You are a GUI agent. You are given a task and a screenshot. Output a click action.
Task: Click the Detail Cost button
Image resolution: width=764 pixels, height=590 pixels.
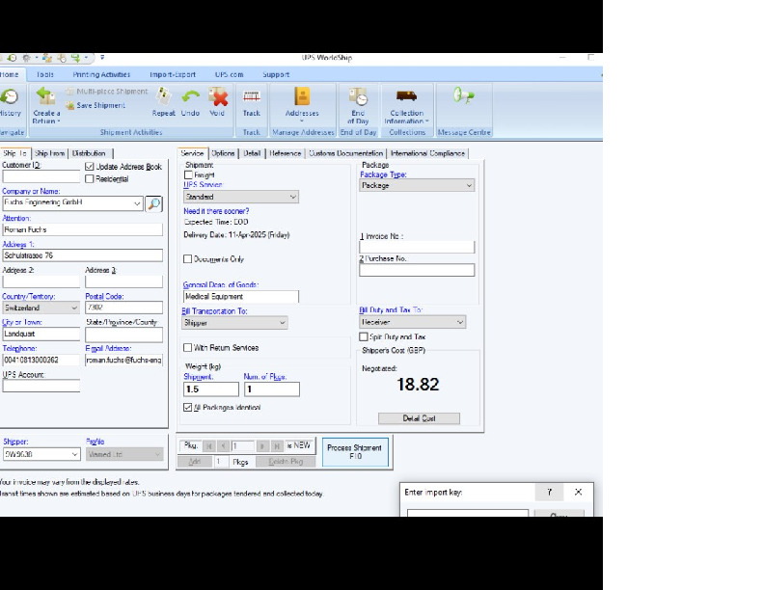coord(419,418)
